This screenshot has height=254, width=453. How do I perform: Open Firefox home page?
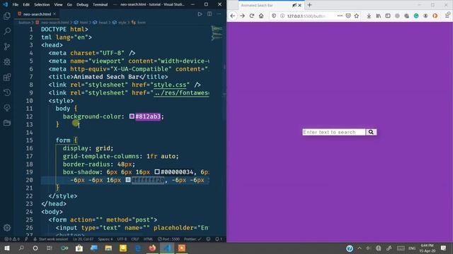coord(261,16)
